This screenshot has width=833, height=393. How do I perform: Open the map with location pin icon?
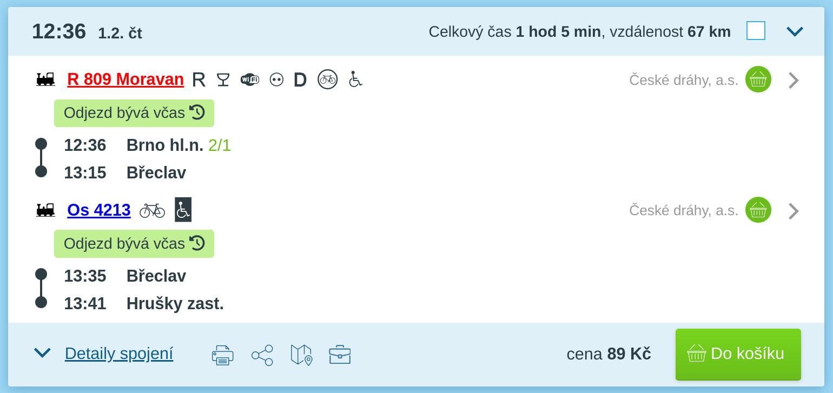302,355
